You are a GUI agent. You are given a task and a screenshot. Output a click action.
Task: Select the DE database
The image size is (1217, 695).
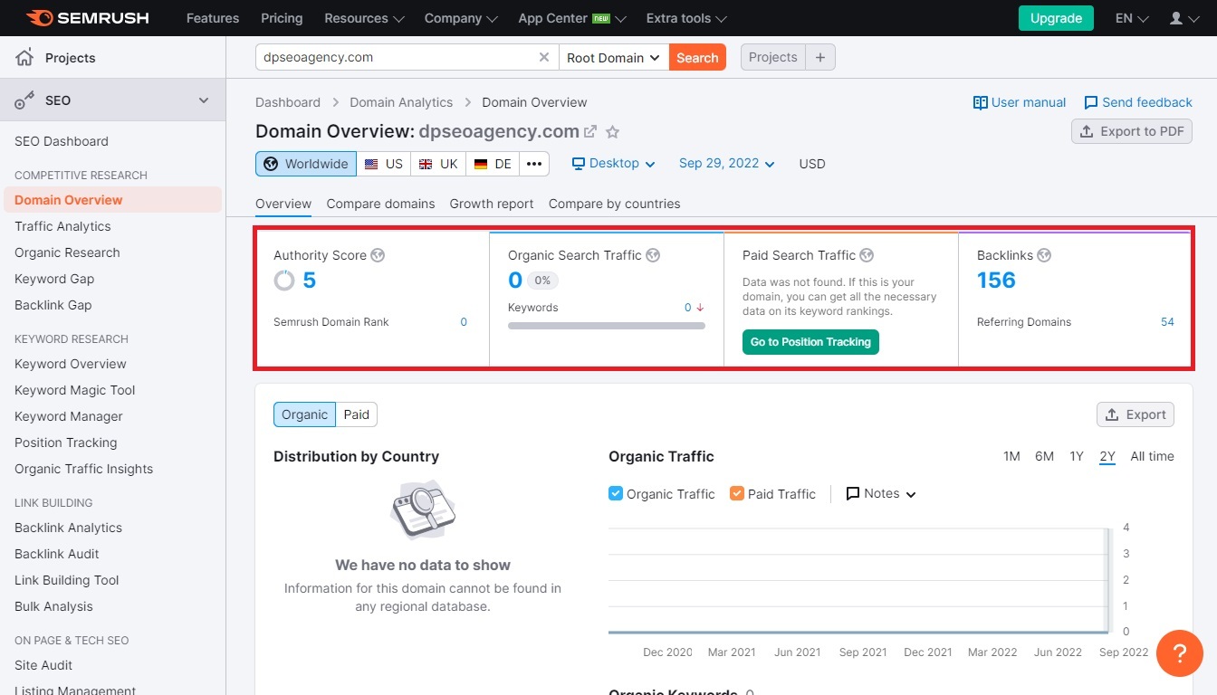click(493, 164)
